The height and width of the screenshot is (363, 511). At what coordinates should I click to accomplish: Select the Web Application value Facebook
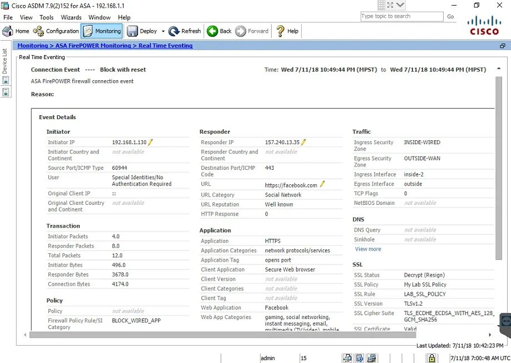point(277,308)
